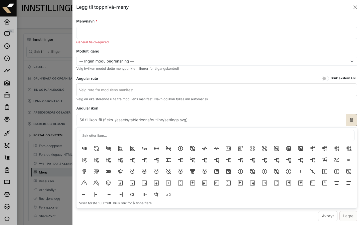The height and width of the screenshot is (225, 361).
Task: Click the Lagre button
Action: click(x=348, y=216)
